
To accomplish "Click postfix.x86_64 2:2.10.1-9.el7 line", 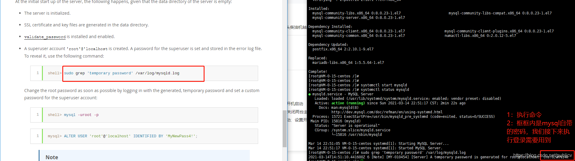I will point(343,49).
